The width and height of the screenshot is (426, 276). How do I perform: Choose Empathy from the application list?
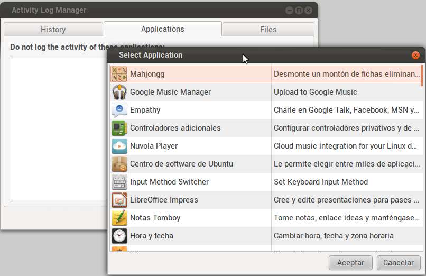point(145,110)
